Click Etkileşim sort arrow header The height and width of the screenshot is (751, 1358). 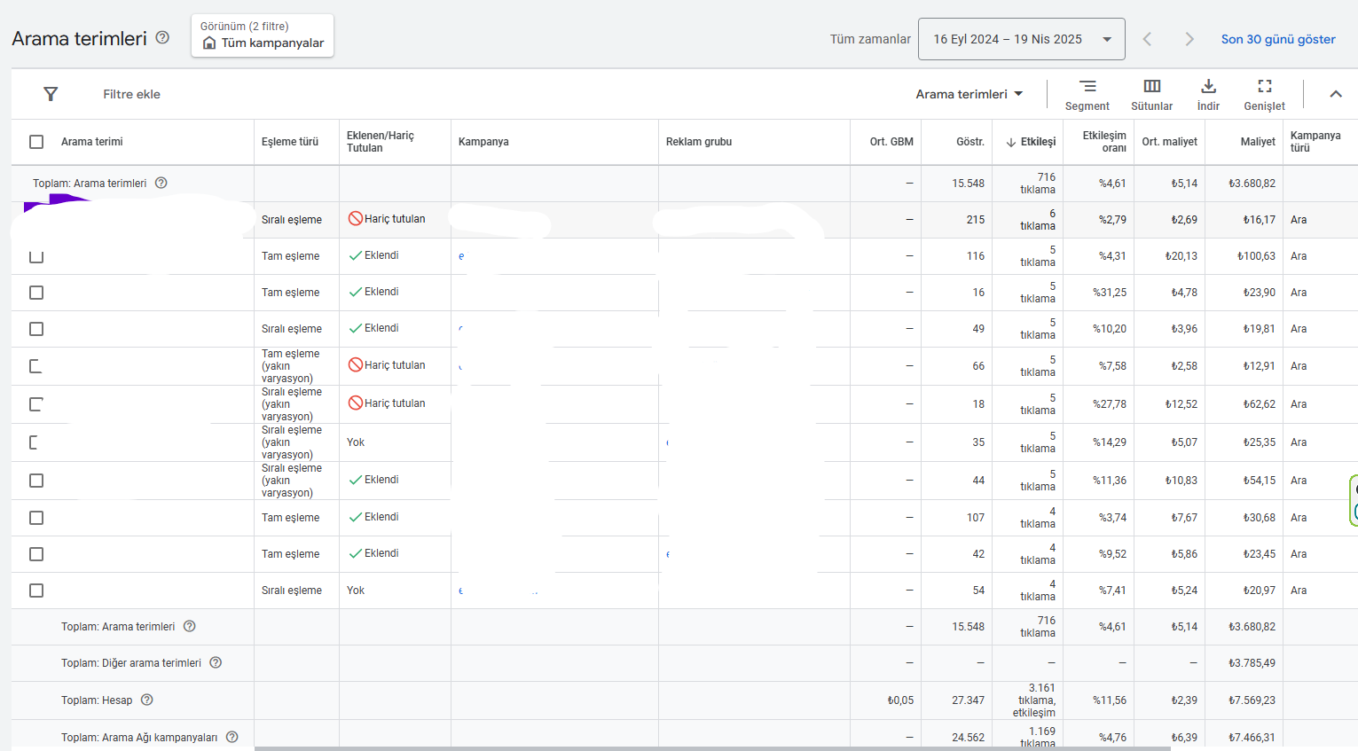(1031, 142)
